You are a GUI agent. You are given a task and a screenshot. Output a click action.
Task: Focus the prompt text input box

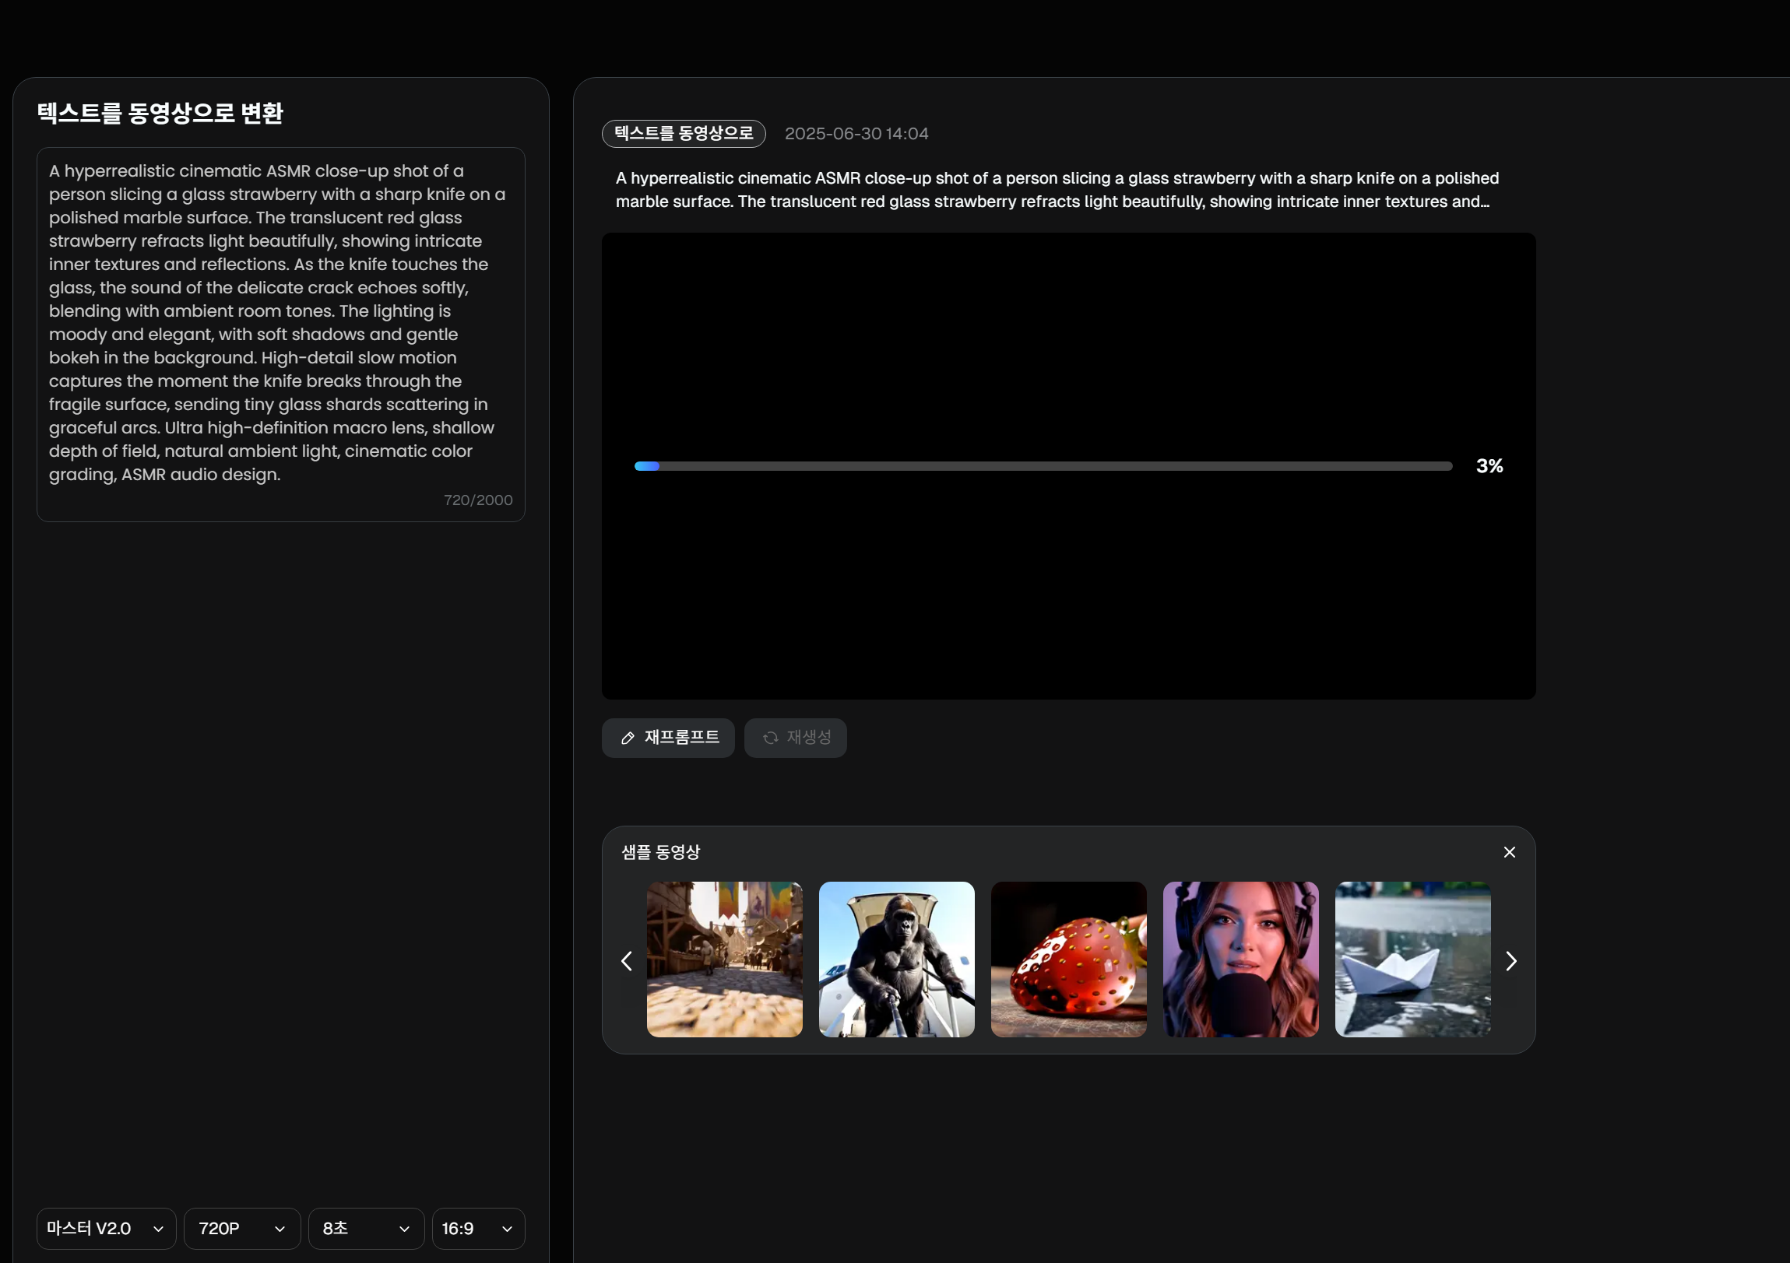280,323
